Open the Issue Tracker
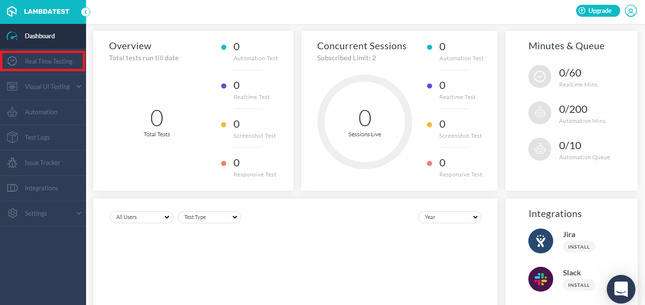Viewport: 645px width, 305px height. 43,163
